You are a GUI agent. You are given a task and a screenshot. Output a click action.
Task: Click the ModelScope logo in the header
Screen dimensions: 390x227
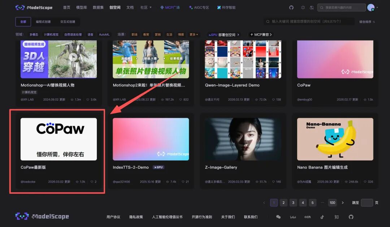(x=34, y=8)
